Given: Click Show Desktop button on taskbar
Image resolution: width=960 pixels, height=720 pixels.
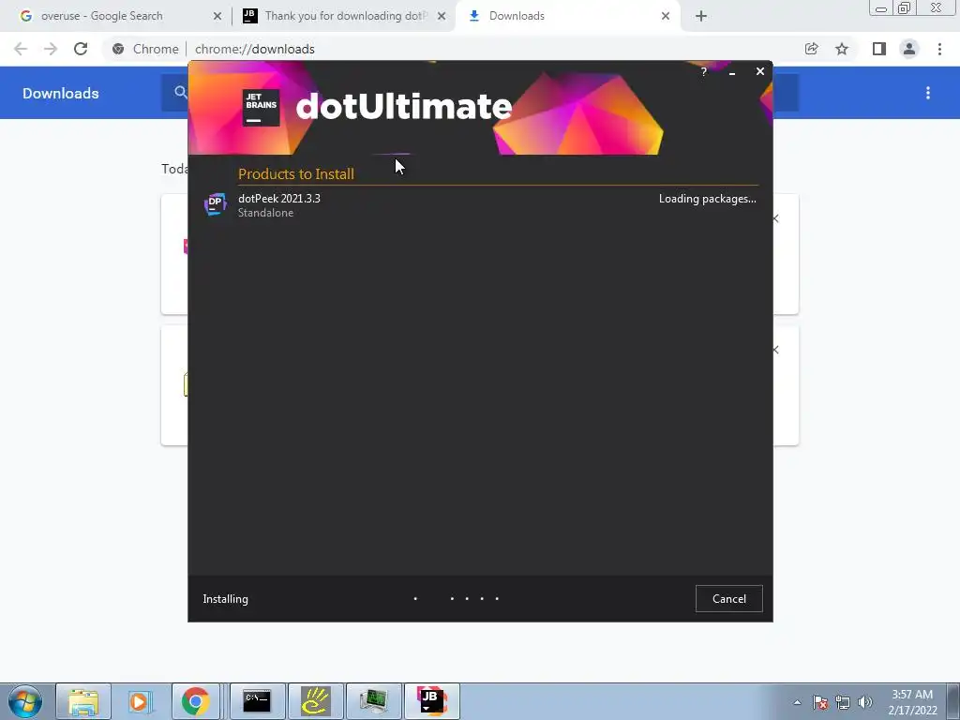Looking at the screenshot, I should point(953,701).
